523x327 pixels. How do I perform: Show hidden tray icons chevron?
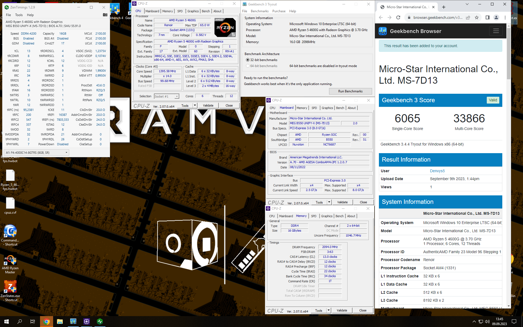[474, 322]
